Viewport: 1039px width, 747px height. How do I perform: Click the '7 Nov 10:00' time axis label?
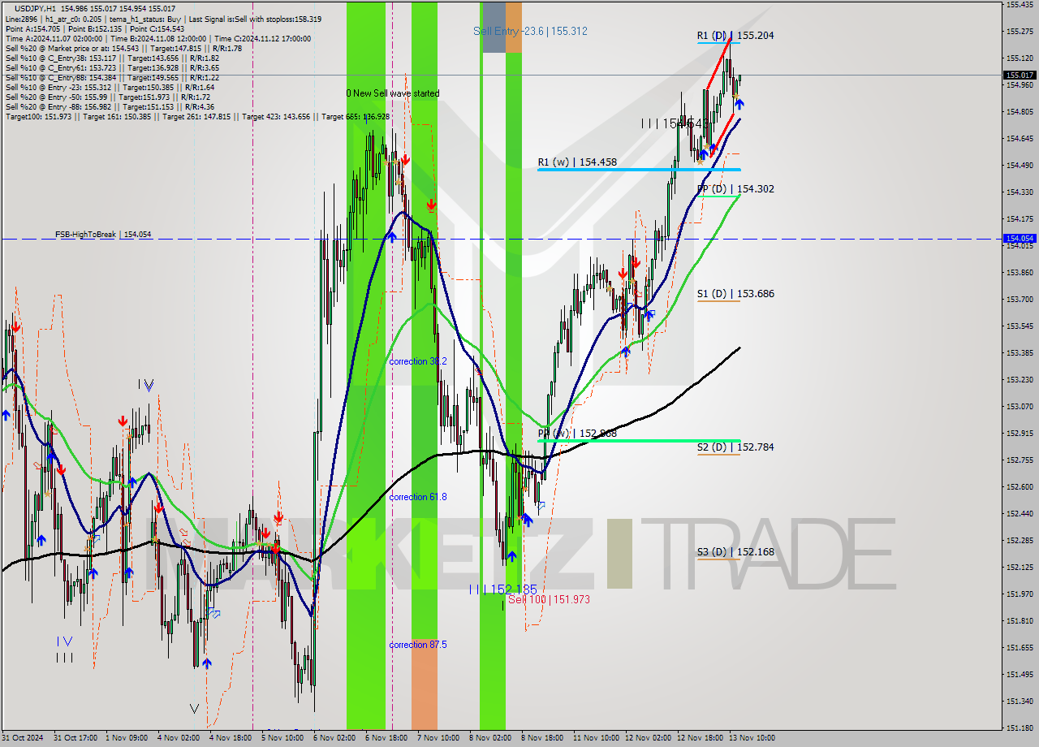[x=438, y=738]
